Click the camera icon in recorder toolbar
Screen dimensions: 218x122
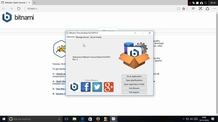201,3
